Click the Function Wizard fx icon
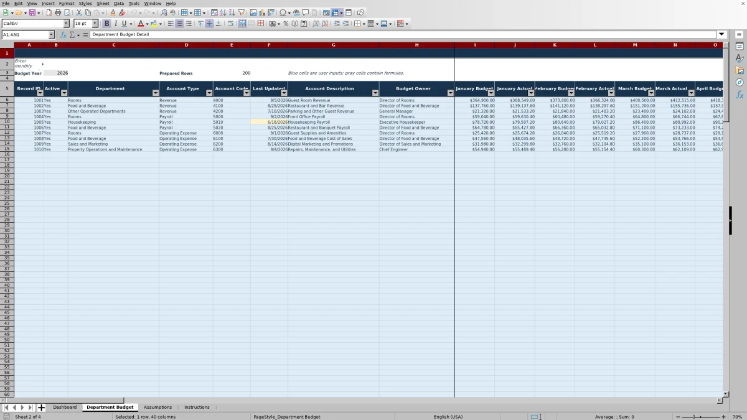 point(63,35)
